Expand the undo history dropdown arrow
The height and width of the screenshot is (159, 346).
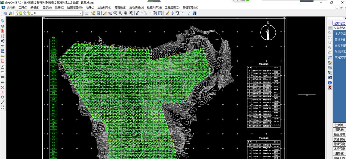tap(142, 13)
